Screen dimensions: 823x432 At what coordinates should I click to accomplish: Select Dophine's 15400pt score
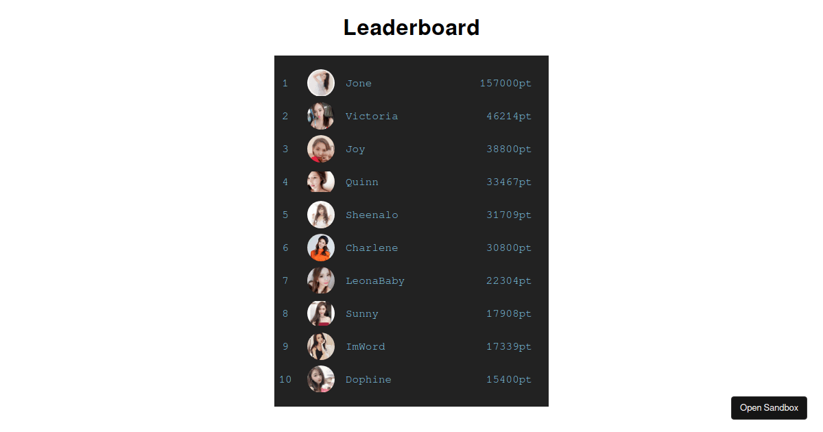(509, 380)
